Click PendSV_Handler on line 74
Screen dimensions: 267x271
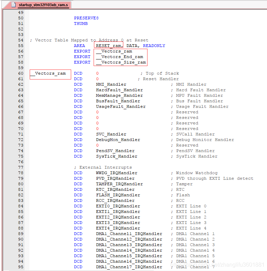[115, 151]
